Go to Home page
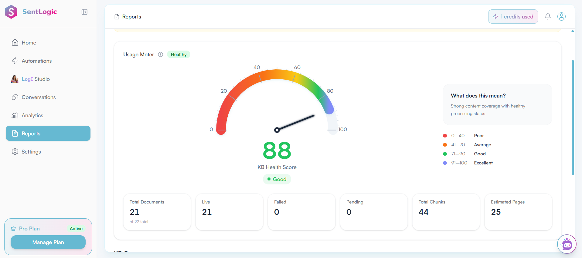Screen dimensions: 582x258 click(48, 43)
